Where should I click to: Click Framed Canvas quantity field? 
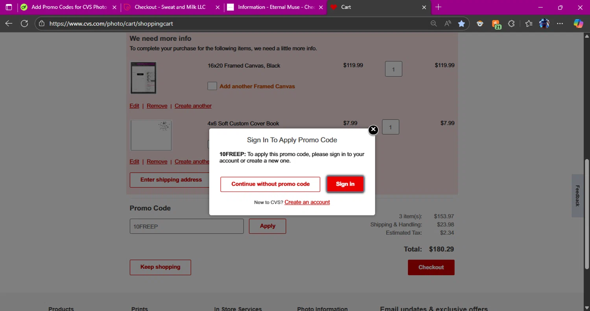393,69
